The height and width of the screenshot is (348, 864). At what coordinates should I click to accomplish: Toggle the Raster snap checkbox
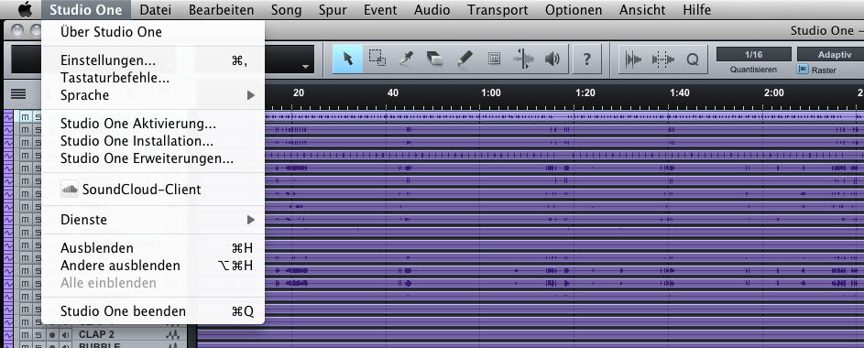click(803, 70)
